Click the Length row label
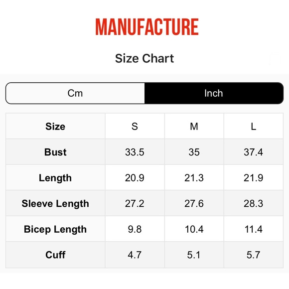 click(55, 178)
